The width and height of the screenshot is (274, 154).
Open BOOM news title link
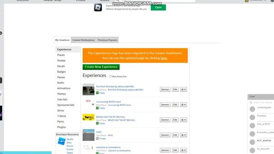108,102
